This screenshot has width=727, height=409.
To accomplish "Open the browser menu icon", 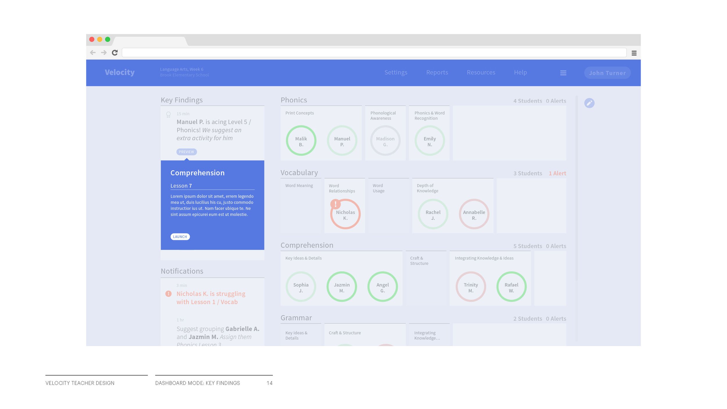I will [x=634, y=53].
